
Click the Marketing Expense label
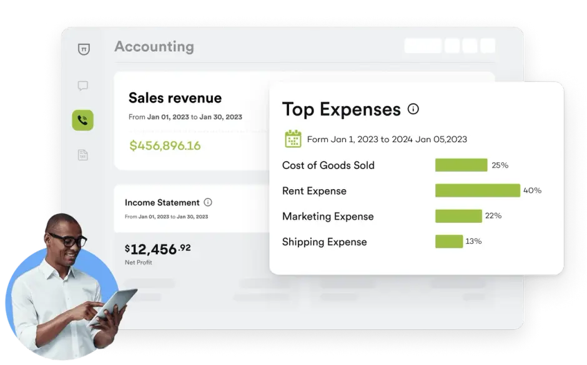328,216
